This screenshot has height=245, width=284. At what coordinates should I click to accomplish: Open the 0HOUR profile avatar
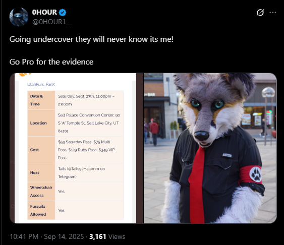point(19,17)
